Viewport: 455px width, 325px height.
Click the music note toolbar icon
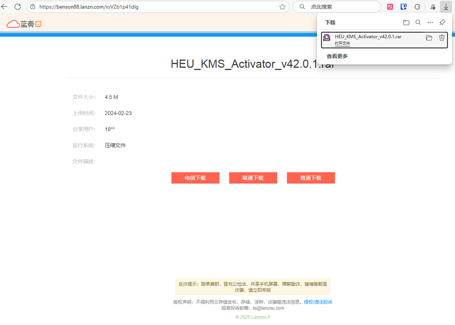pos(432,7)
